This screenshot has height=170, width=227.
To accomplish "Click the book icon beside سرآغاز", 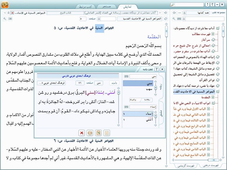I will pos(213,40).
